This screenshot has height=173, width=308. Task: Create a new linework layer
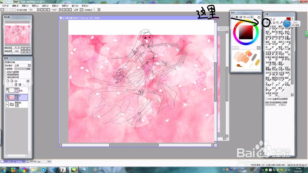[x=12, y=81]
